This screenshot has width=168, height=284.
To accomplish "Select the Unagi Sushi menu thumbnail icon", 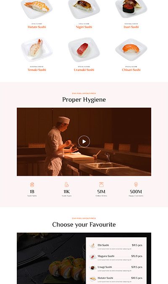I will [x=92, y=268].
